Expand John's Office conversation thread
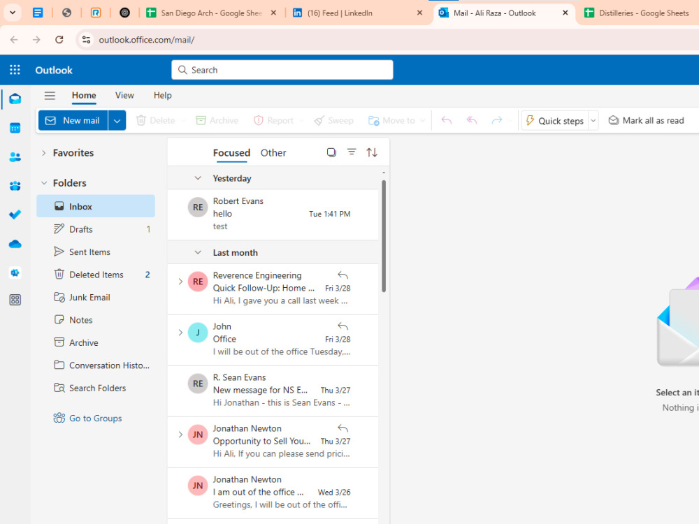Screen dimensions: 699x524 point(180,333)
